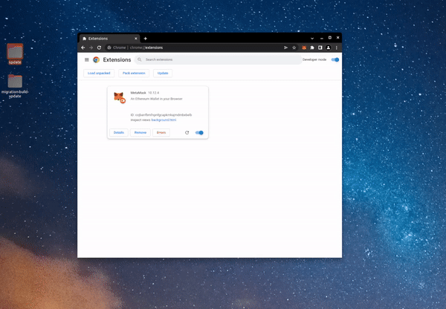Click the chrome://extensions address bar
Screen dimensions: 446x309
tap(193, 48)
